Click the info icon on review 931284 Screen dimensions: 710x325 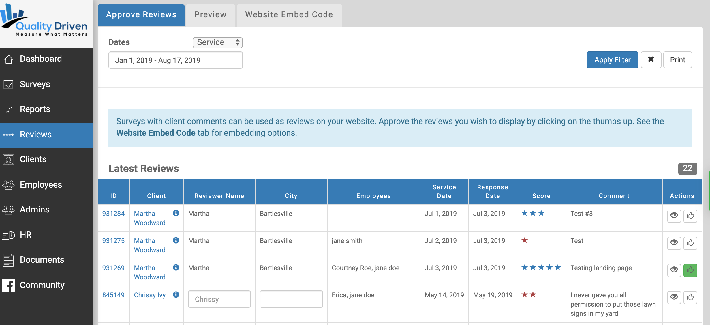[x=176, y=213]
